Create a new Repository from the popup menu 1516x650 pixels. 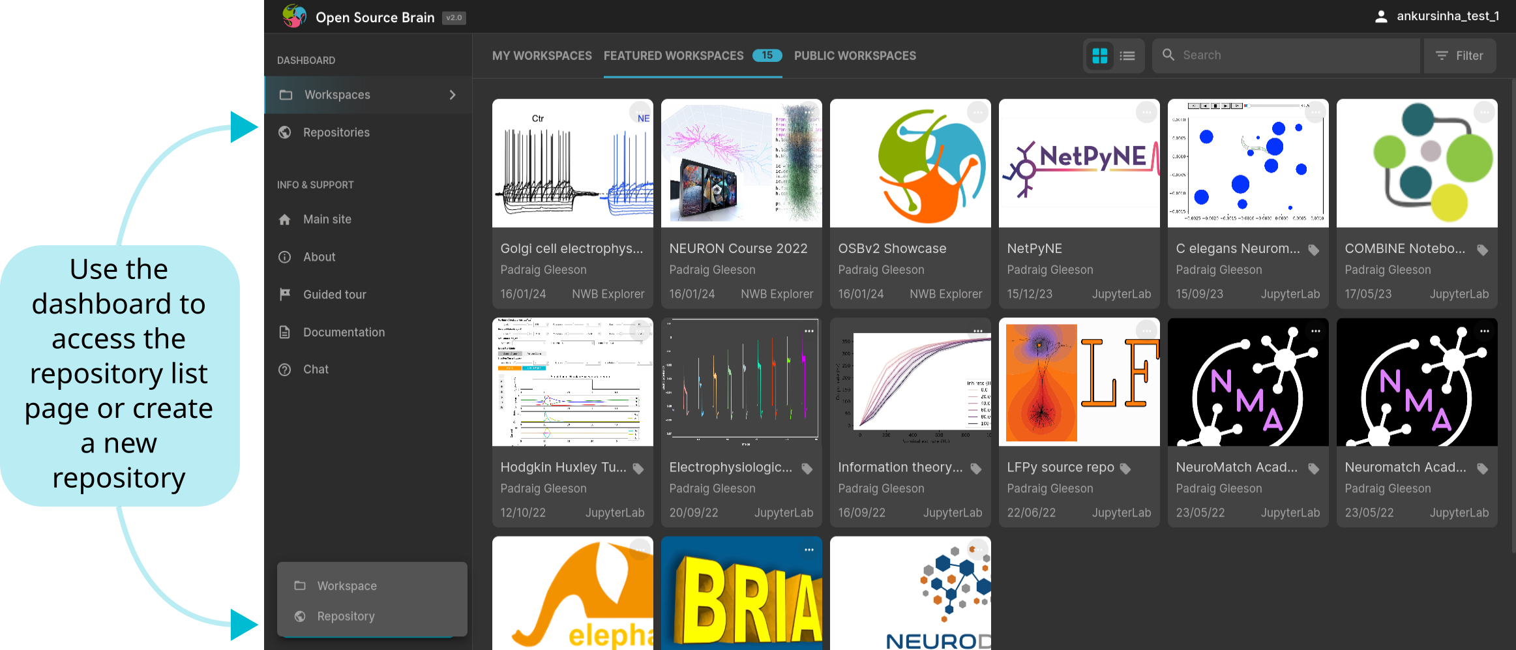point(372,616)
